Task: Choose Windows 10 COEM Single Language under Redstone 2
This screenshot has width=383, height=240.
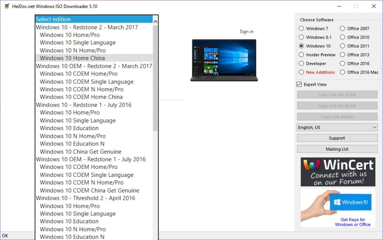Action: (x=87, y=82)
